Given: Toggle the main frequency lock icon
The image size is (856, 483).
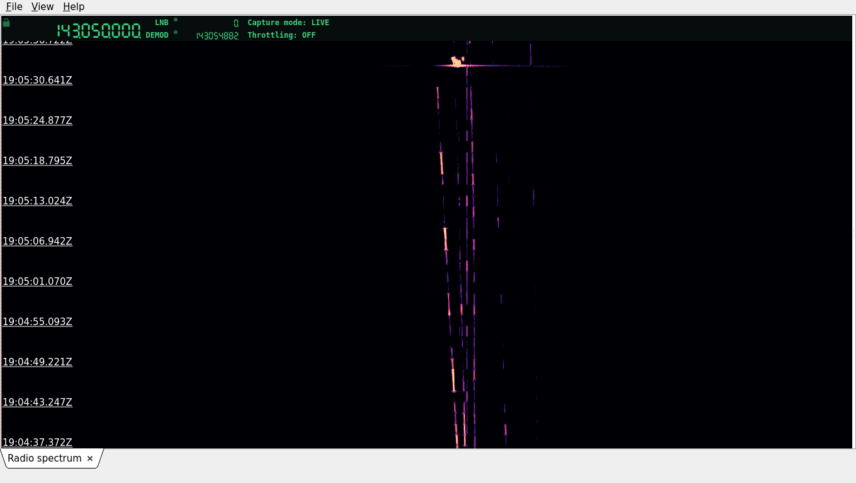Looking at the screenshot, I should pyautogui.click(x=6, y=23).
